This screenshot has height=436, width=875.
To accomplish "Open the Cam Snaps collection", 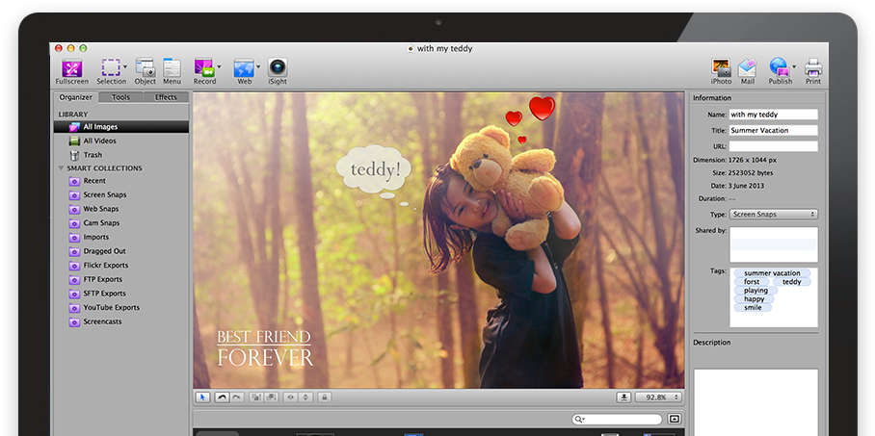I will 121,223.
